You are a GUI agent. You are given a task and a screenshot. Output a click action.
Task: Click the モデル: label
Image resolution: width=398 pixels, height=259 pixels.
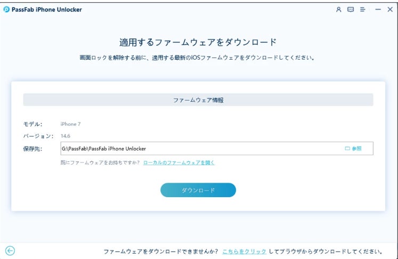(33, 124)
